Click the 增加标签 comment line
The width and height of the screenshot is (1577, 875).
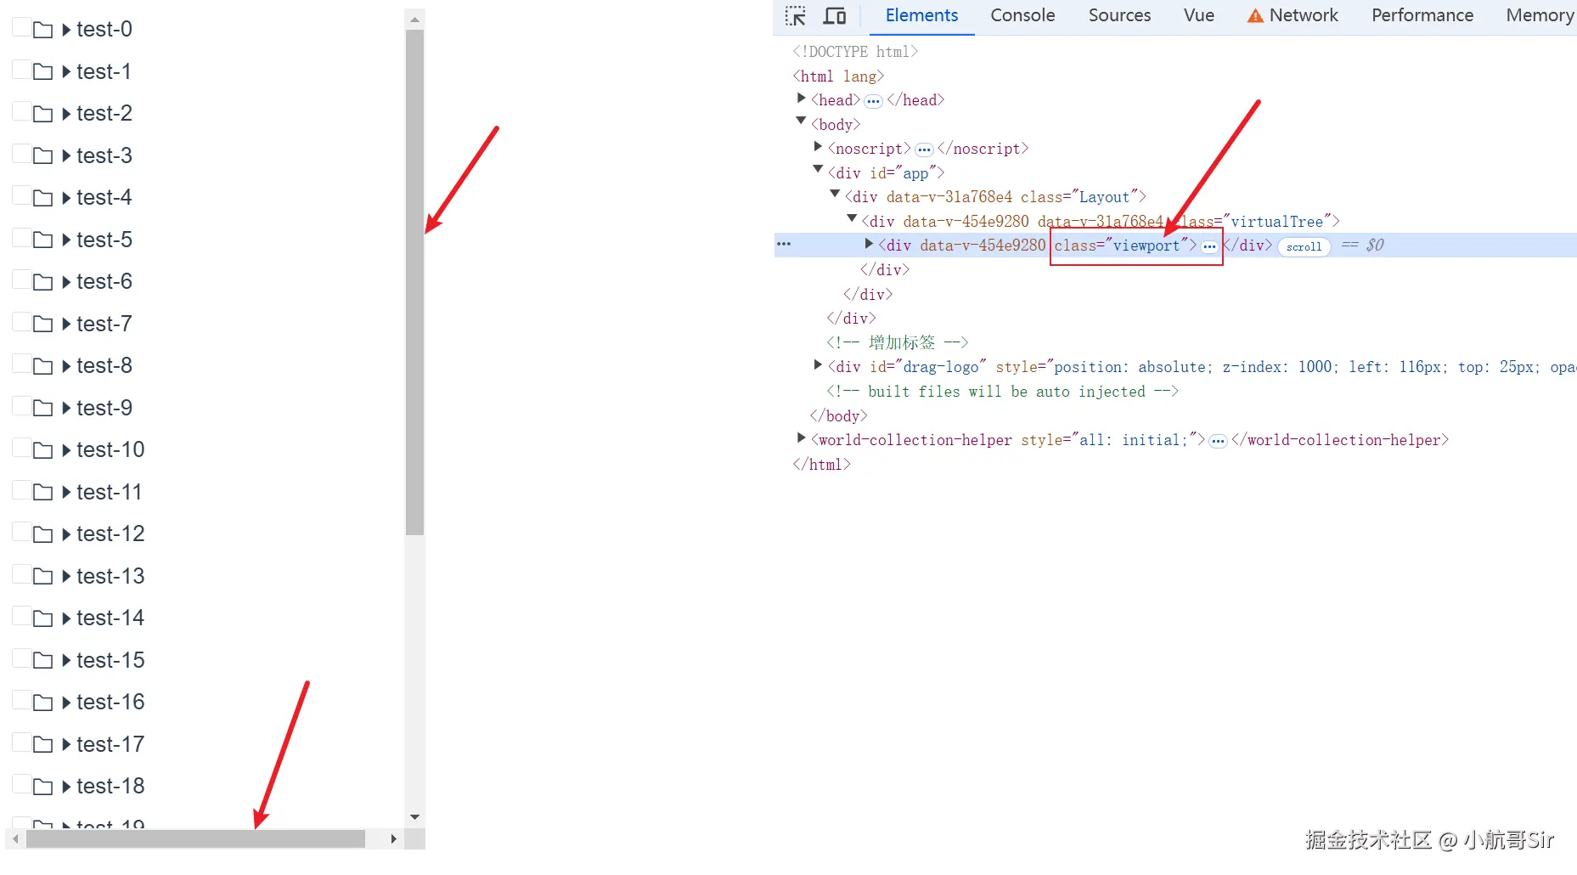pos(897,343)
